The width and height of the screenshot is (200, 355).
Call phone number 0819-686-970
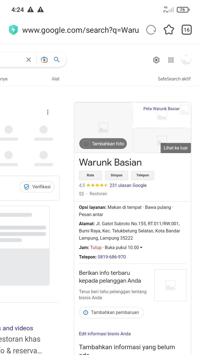click(112, 257)
